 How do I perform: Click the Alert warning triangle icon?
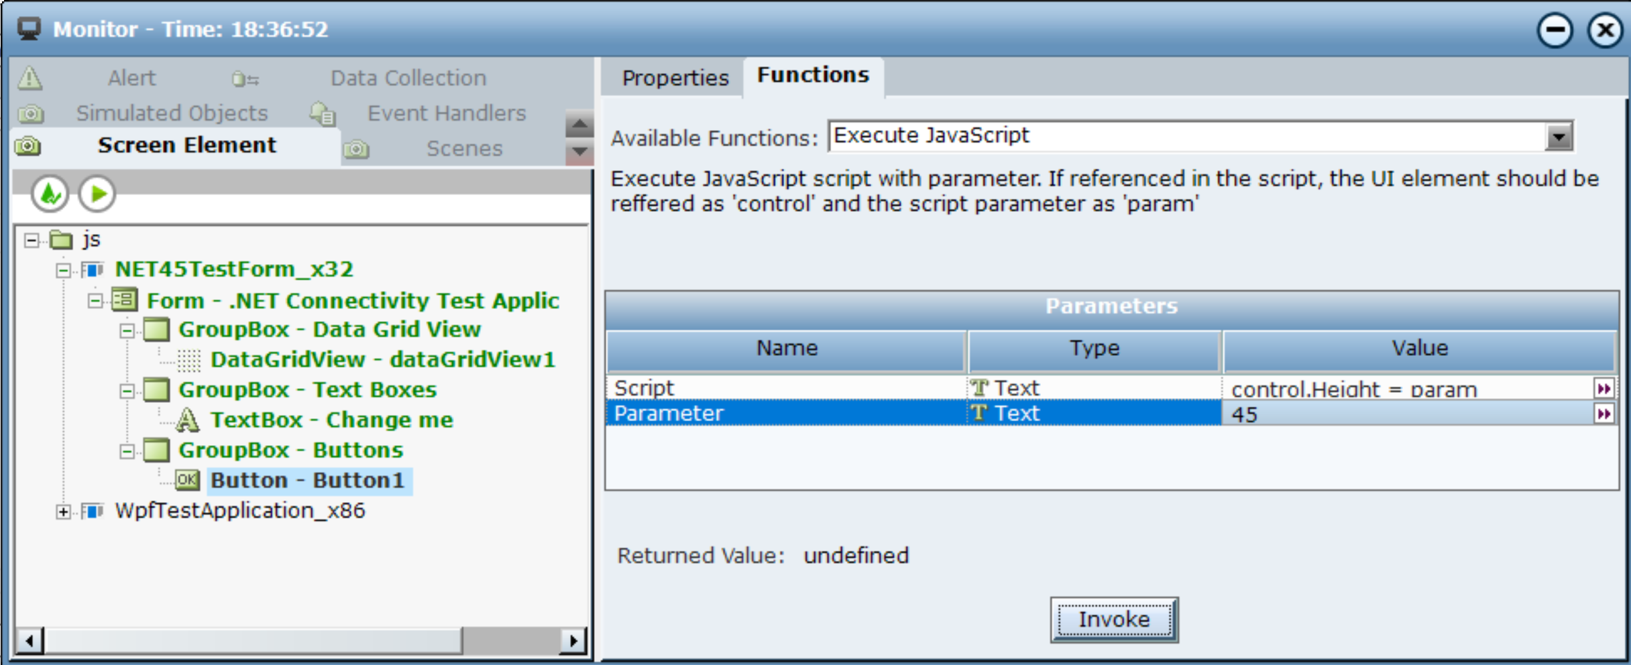30,78
